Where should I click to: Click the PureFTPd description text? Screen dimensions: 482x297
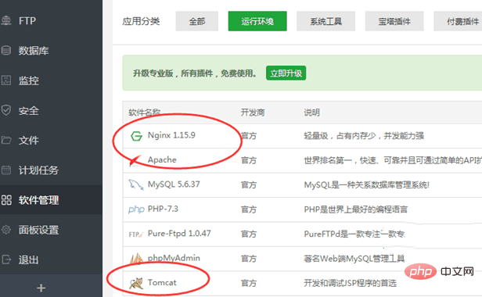tap(354, 234)
